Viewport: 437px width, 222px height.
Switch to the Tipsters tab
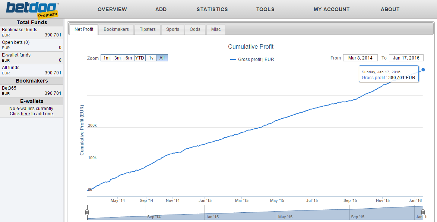tap(148, 29)
